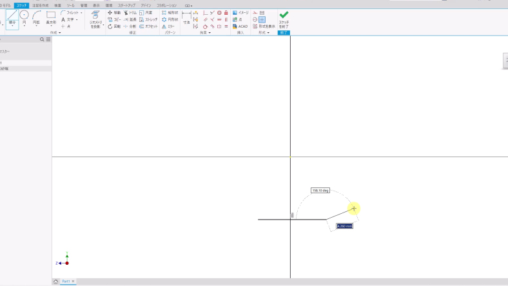
Task: Select the Dimension (寸法) tool
Action: pyautogui.click(x=186, y=18)
